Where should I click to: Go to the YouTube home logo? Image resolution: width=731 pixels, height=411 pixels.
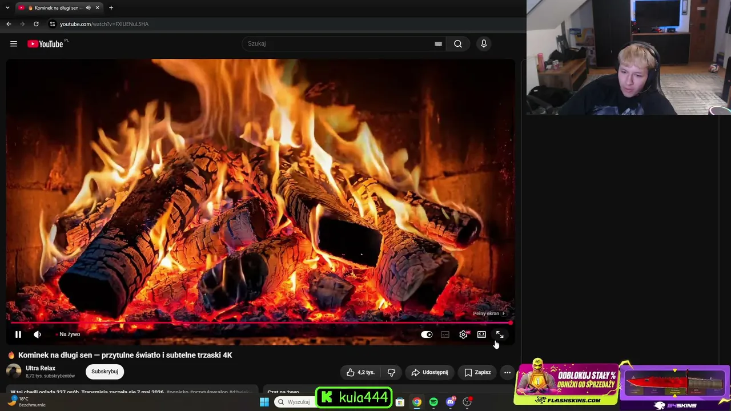point(45,44)
